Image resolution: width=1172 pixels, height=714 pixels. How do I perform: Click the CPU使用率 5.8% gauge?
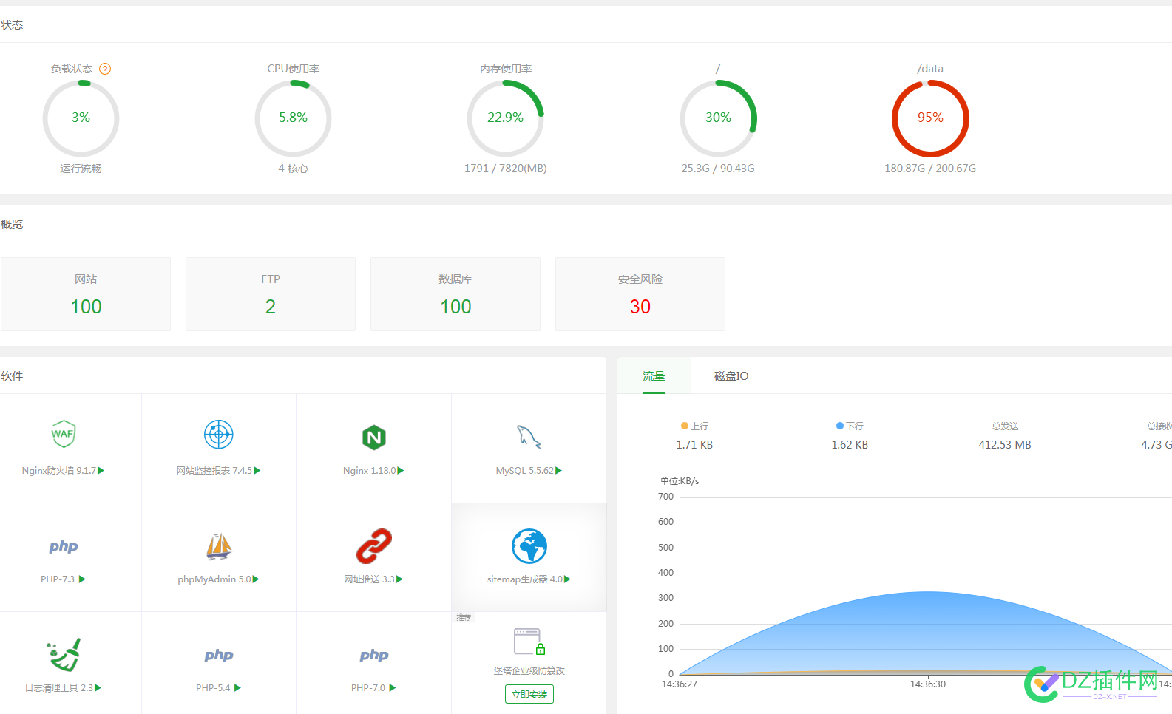294,118
